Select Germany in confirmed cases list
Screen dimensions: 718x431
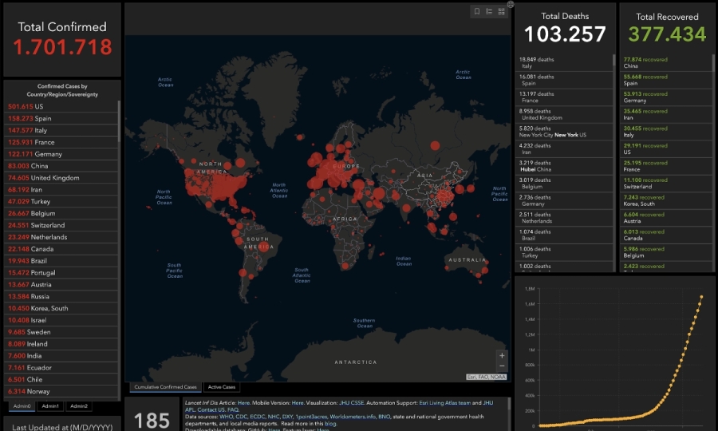tap(61, 154)
